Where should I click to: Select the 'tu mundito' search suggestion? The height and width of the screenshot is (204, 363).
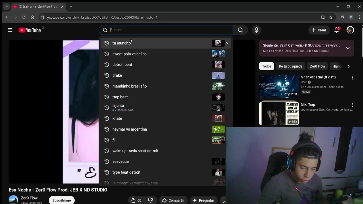click(166, 43)
